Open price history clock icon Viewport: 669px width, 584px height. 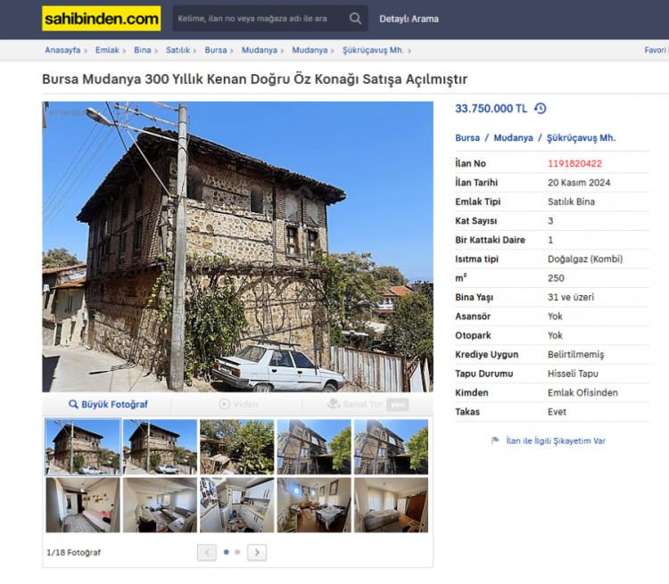540,109
